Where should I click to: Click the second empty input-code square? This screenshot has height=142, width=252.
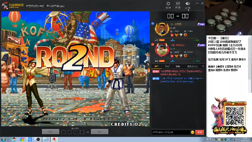click(x=70, y=132)
